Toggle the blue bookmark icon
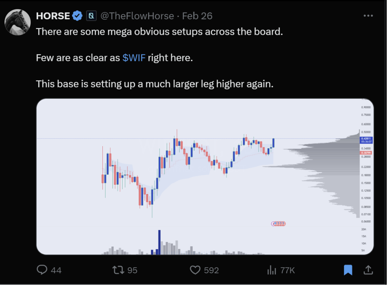Viewport: 387px width, 285px height. coord(348,270)
